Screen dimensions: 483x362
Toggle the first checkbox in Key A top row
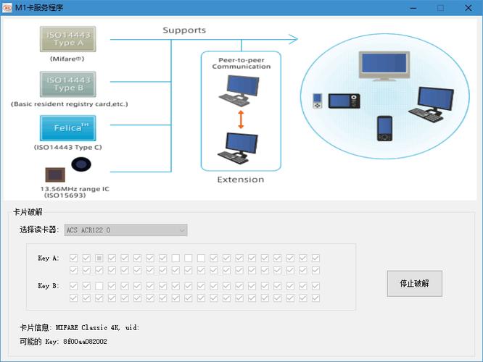pos(74,258)
